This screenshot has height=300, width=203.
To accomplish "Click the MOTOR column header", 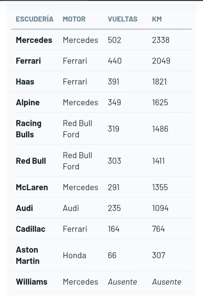I will click(74, 19).
